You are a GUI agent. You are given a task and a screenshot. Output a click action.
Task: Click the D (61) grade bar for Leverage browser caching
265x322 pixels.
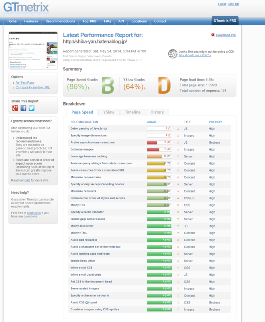pos(159,157)
